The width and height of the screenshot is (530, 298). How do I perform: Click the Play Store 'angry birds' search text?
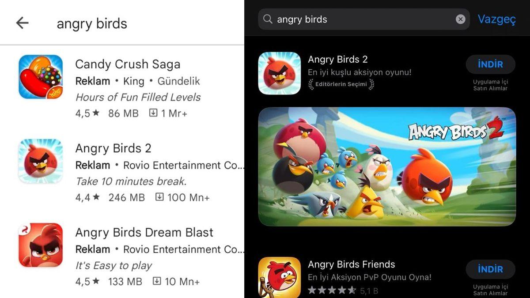tap(92, 23)
